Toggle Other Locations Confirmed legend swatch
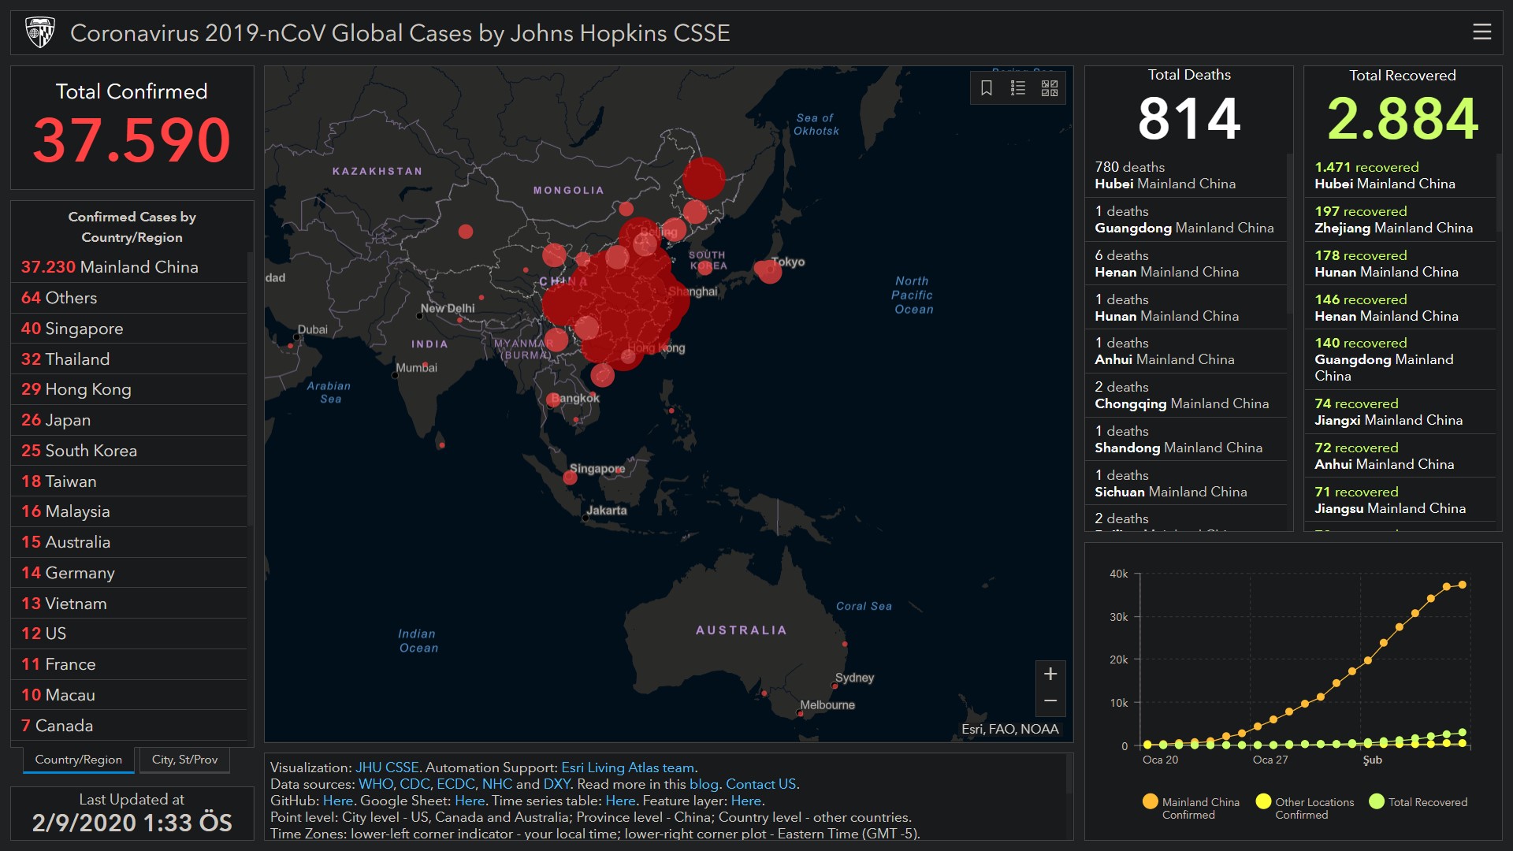Viewport: 1513px width, 851px height. click(1263, 801)
